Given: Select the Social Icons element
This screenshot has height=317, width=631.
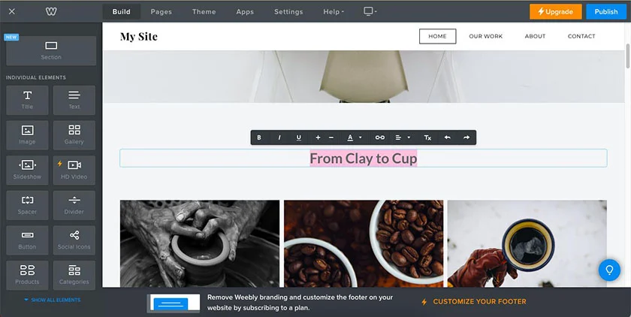Looking at the screenshot, I should point(74,240).
